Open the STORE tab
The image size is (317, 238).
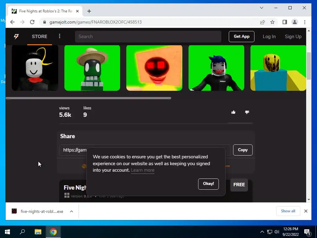[x=39, y=37]
